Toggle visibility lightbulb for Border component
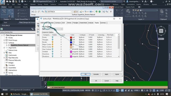171x96 pixels. pyautogui.click(x=53, y=42)
